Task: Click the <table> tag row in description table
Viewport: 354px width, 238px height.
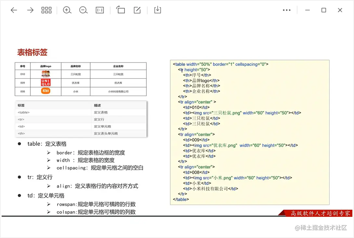Action: click(81, 112)
